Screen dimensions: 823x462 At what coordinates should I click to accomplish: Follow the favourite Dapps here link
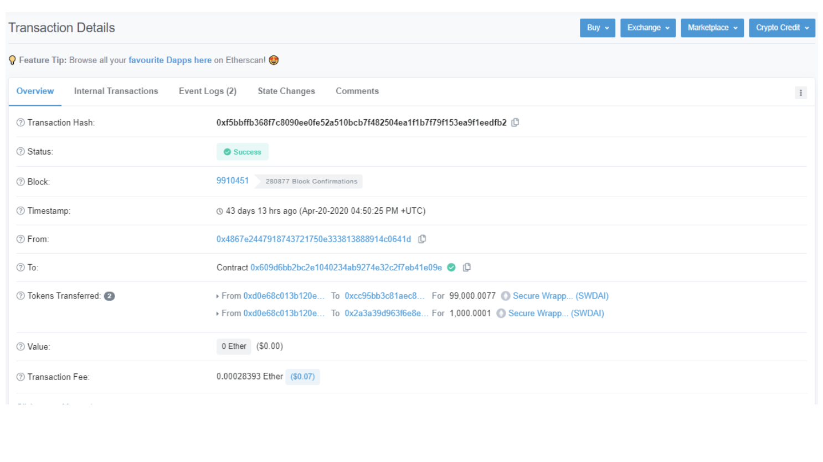pos(169,60)
